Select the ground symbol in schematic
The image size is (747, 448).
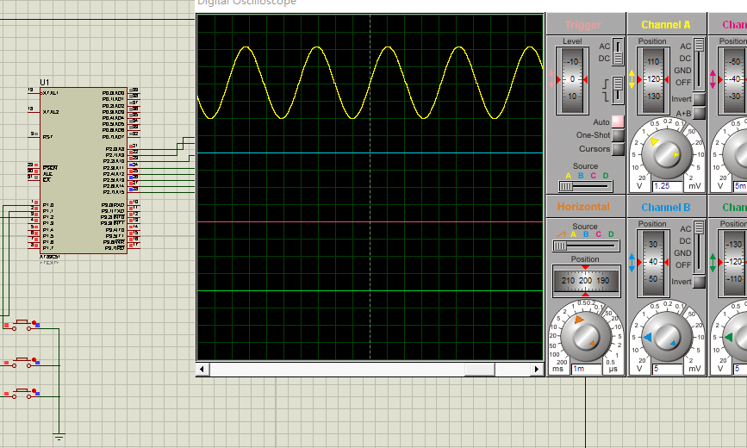(x=59, y=437)
